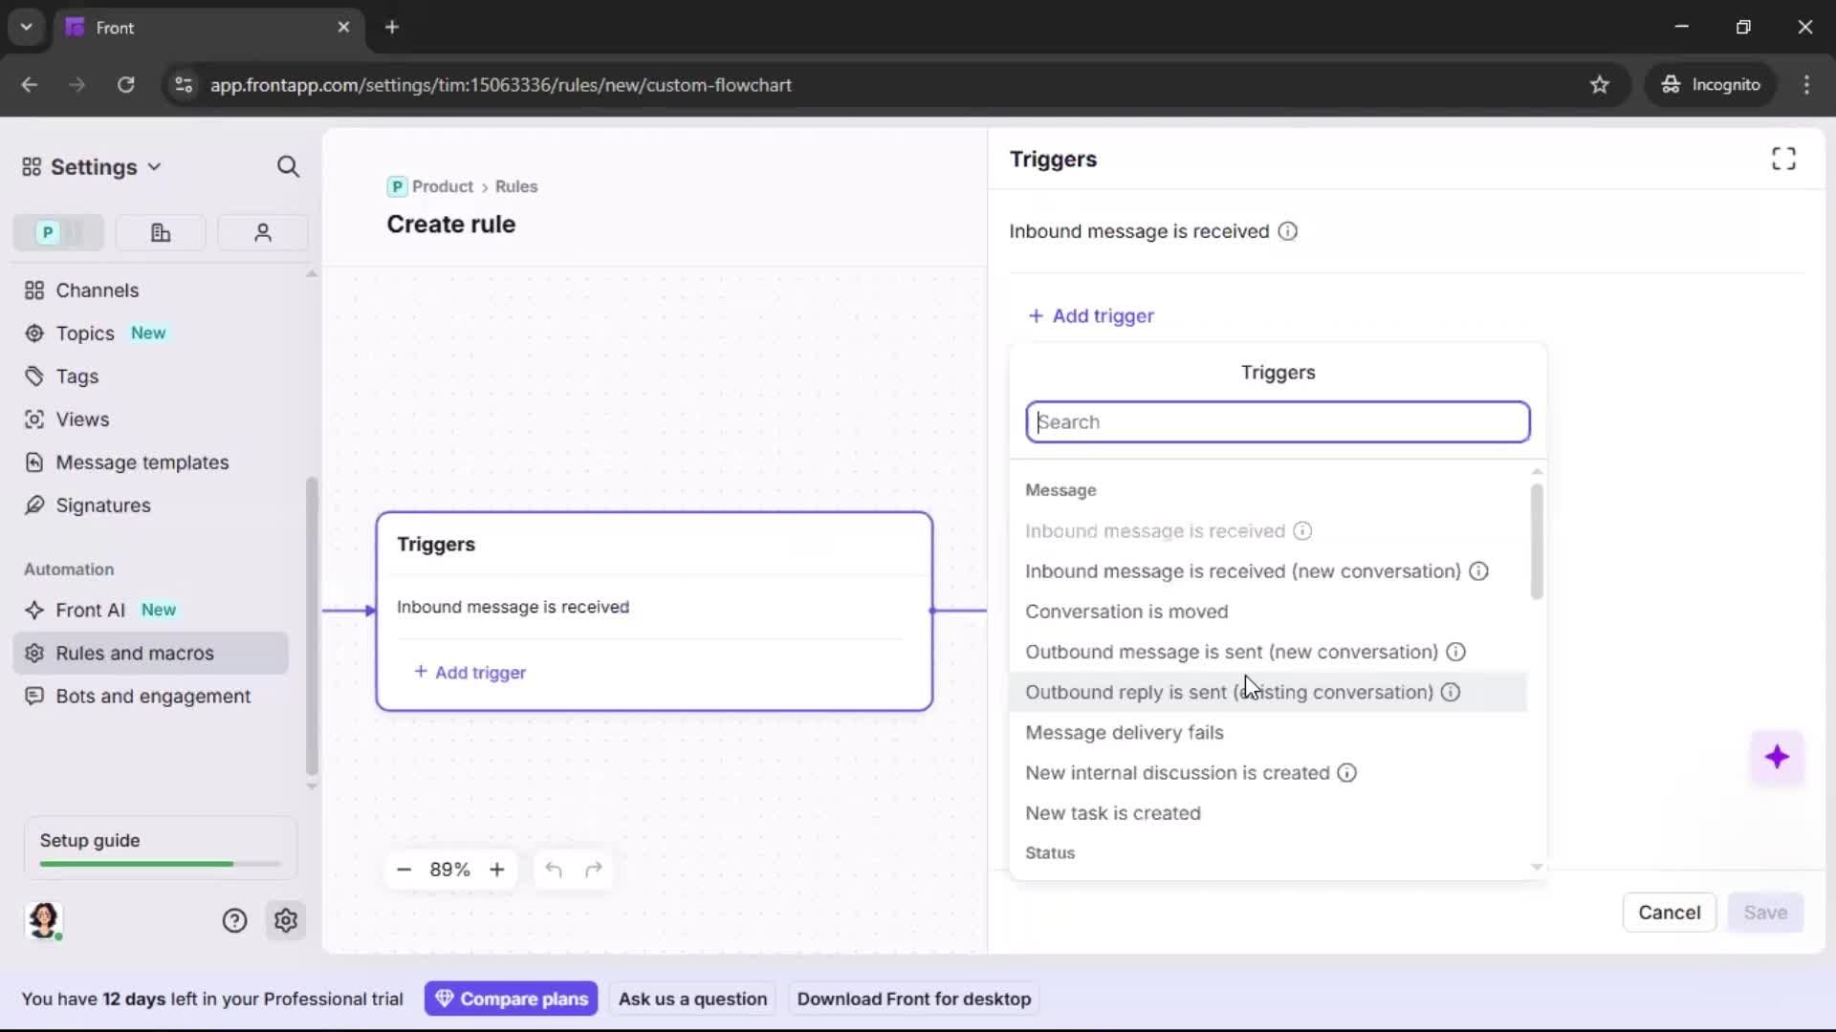Expand the Settings dropdown chevron
The image size is (1836, 1032).
pyautogui.click(x=154, y=166)
